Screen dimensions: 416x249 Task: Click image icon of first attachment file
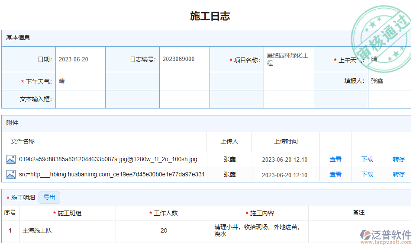[11, 160]
